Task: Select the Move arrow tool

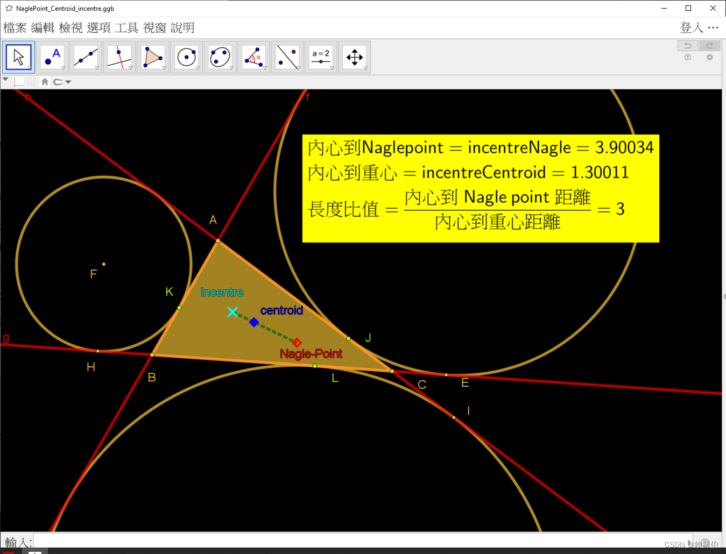Action: pos(19,57)
